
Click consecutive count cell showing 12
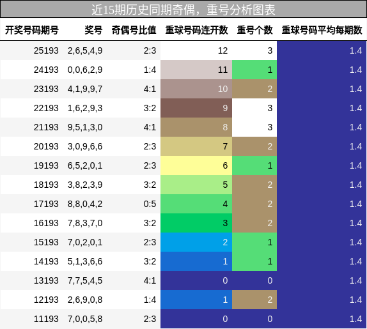[x=196, y=50]
